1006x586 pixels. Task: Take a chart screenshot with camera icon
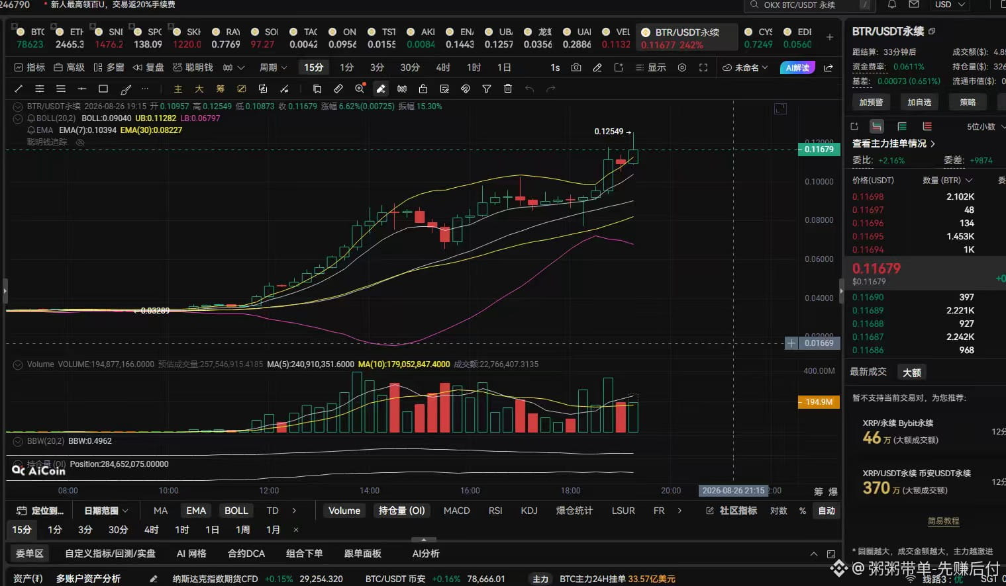[576, 67]
